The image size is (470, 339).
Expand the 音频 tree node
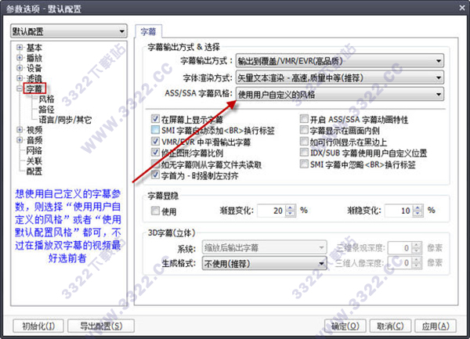tap(20, 140)
